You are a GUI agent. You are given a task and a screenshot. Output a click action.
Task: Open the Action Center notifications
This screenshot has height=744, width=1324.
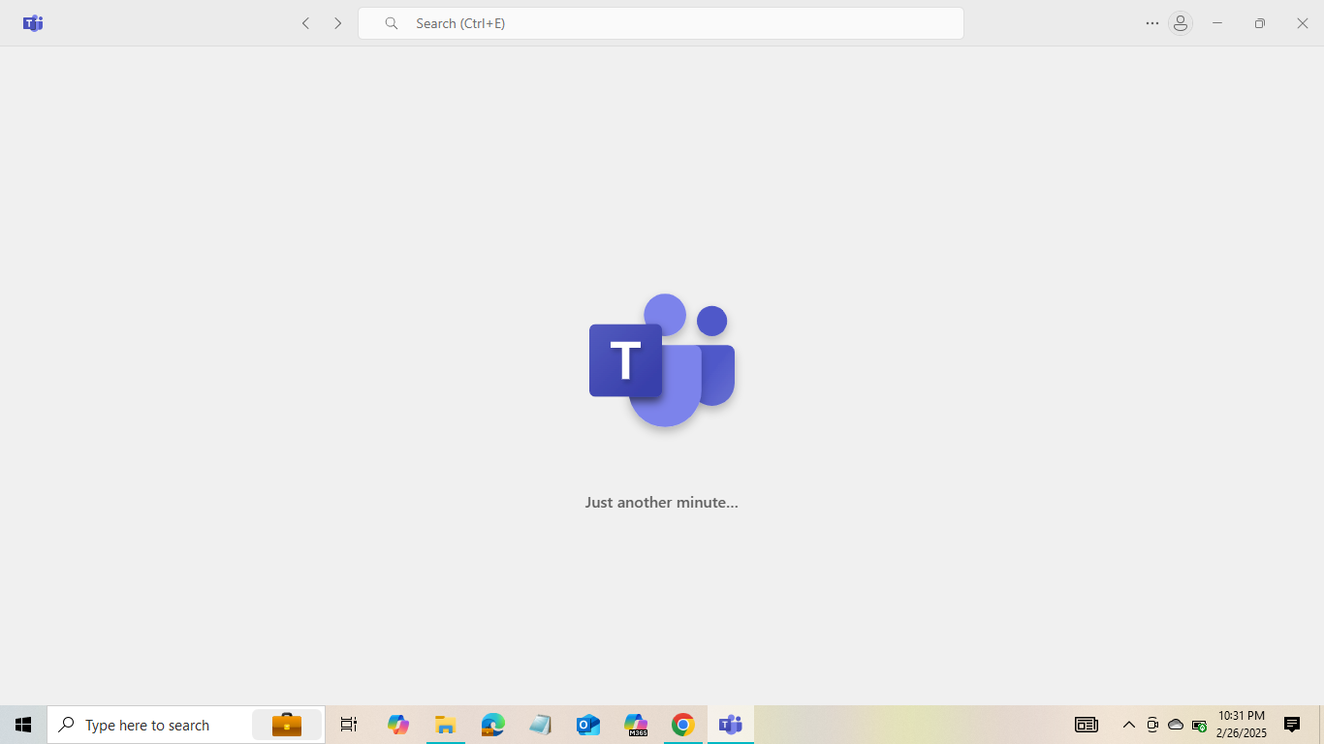[x=1292, y=725]
